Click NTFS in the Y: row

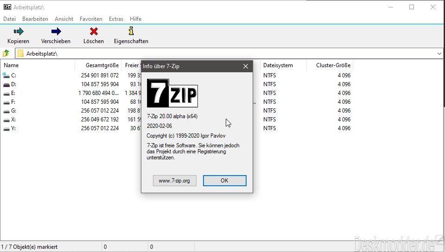[x=270, y=128]
